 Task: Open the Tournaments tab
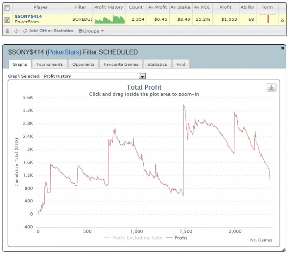pos(50,64)
